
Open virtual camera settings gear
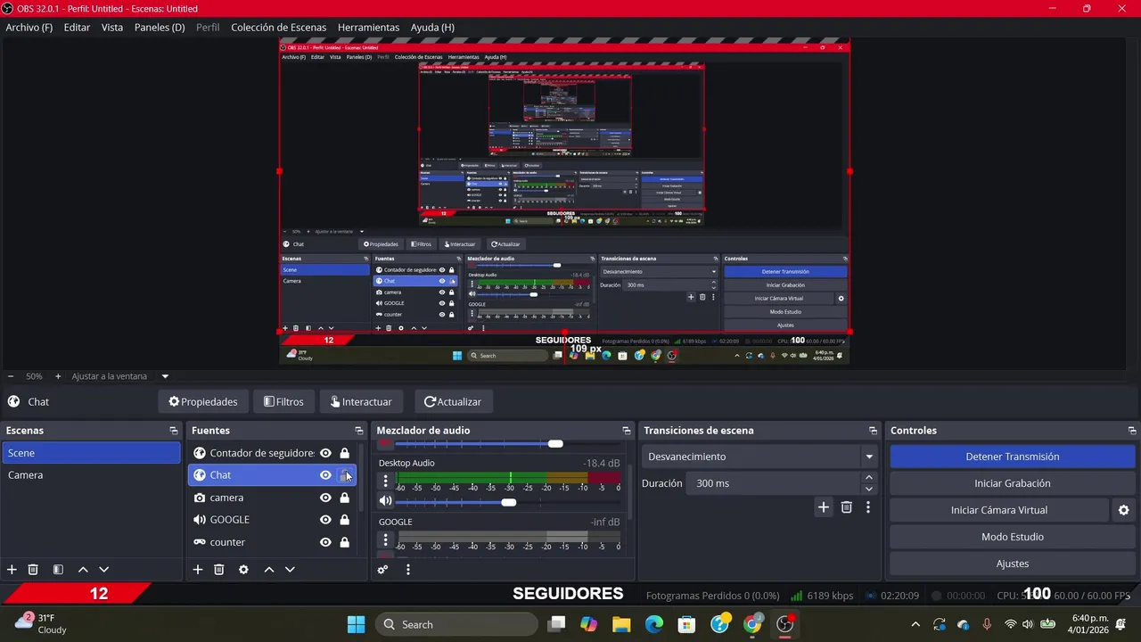point(1123,510)
